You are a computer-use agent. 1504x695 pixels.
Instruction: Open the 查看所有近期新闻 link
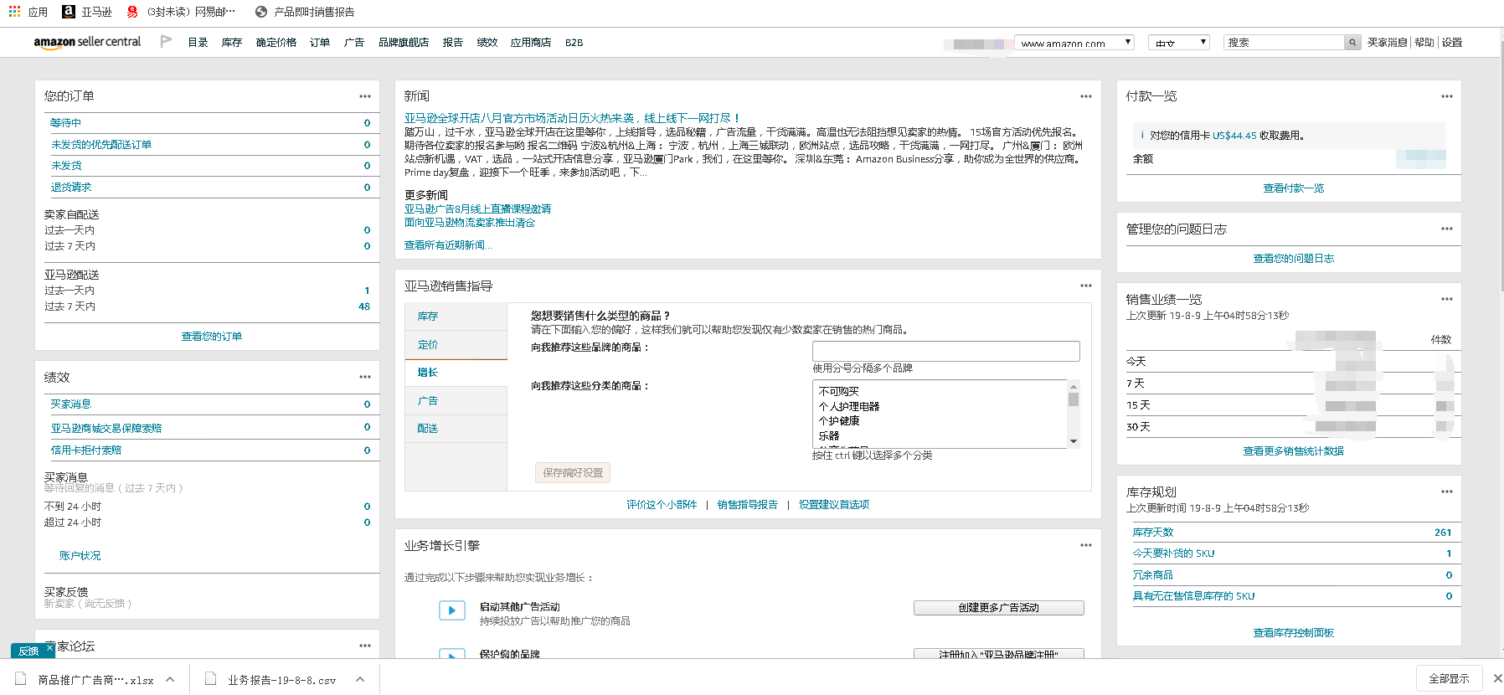pyautogui.click(x=448, y=245)
